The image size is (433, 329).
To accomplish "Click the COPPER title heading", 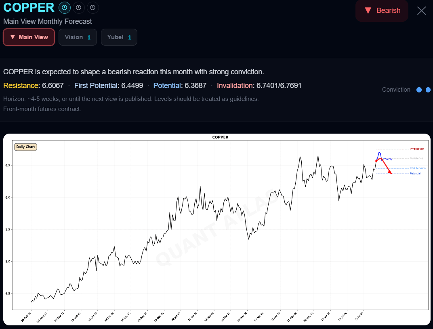I will point(29,7).
